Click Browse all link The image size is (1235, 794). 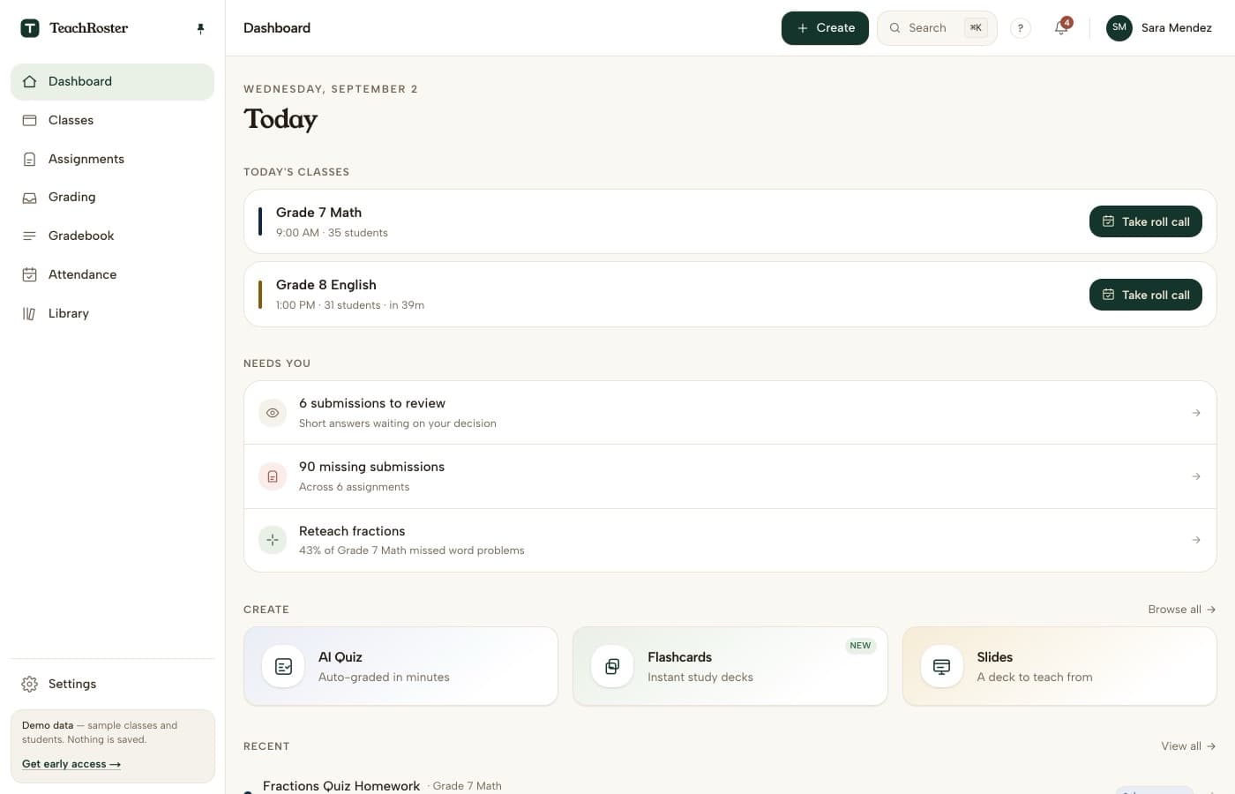pos(1182,610)
